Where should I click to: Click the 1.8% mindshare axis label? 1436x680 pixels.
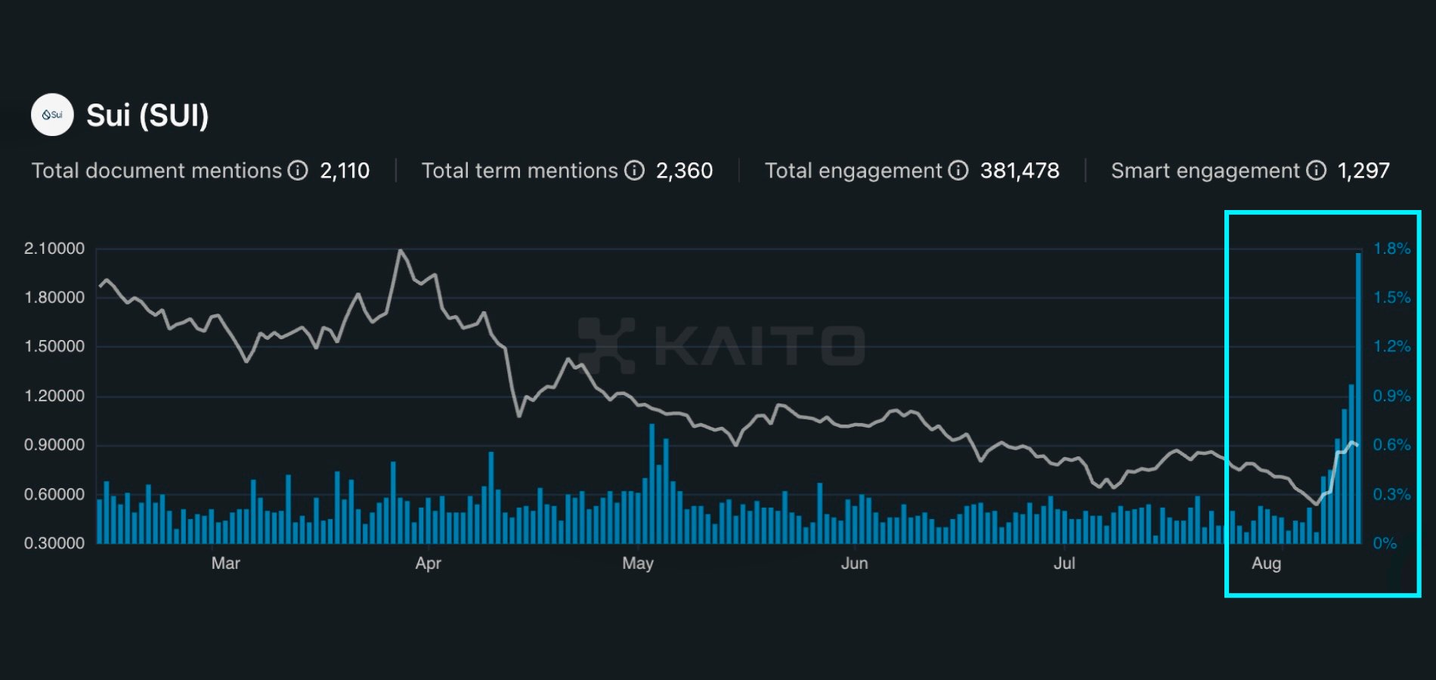click(1392, 249)
